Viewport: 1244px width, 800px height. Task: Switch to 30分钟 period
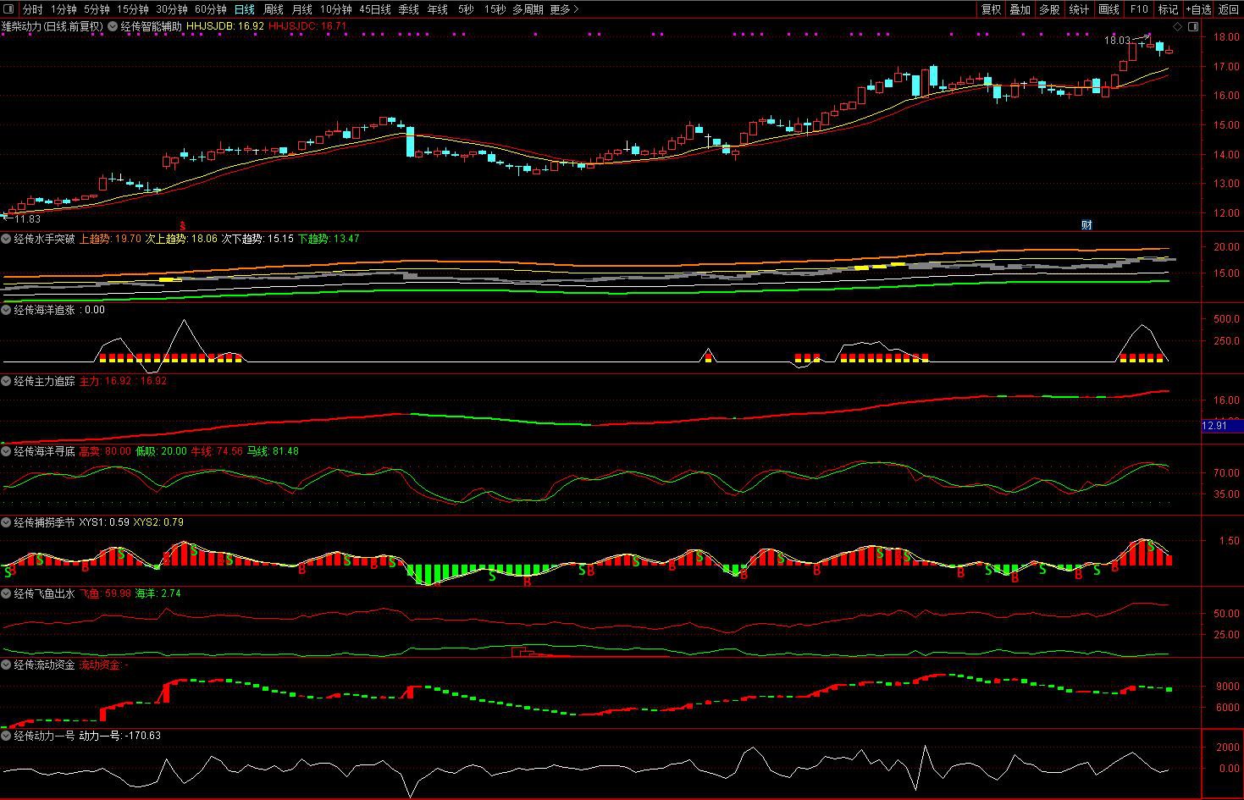(172, 9)
